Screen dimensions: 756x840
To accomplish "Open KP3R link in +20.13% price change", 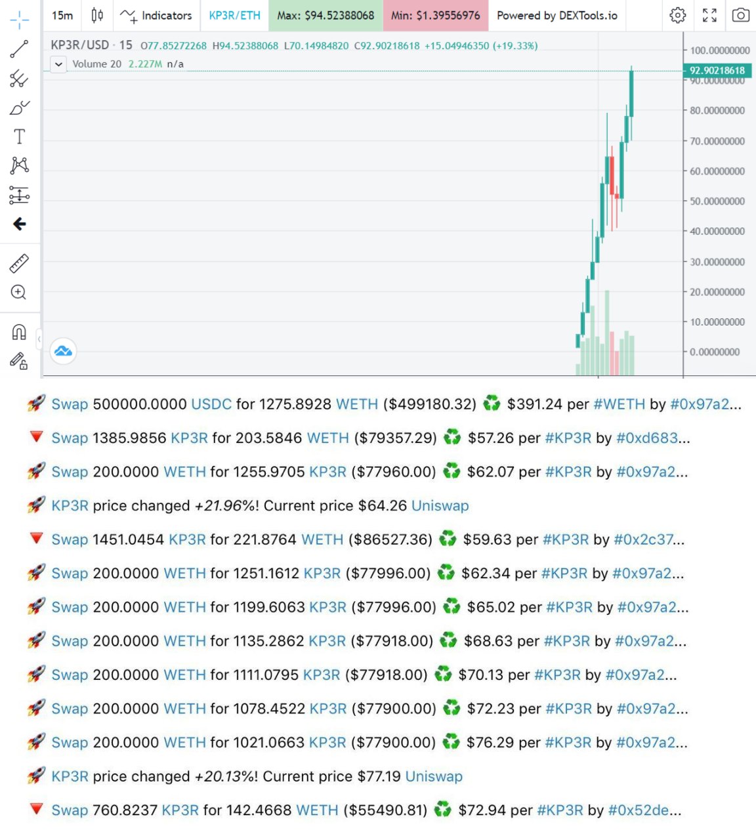I will 70,776.
